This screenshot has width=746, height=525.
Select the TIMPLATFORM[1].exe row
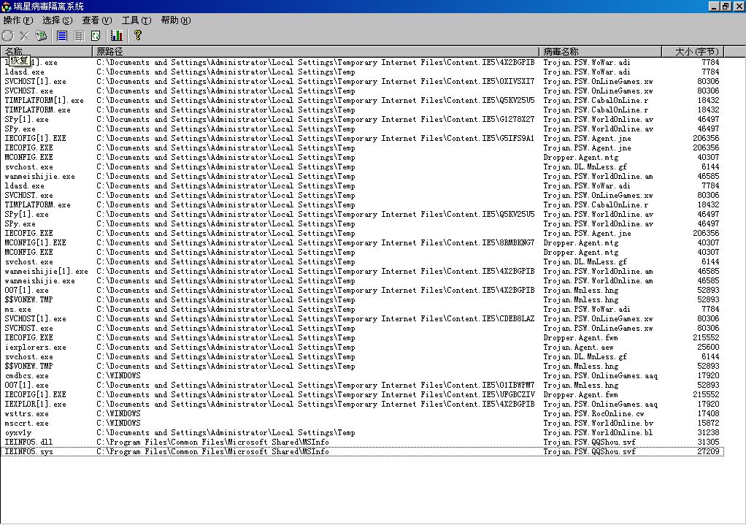pos(362,101)
